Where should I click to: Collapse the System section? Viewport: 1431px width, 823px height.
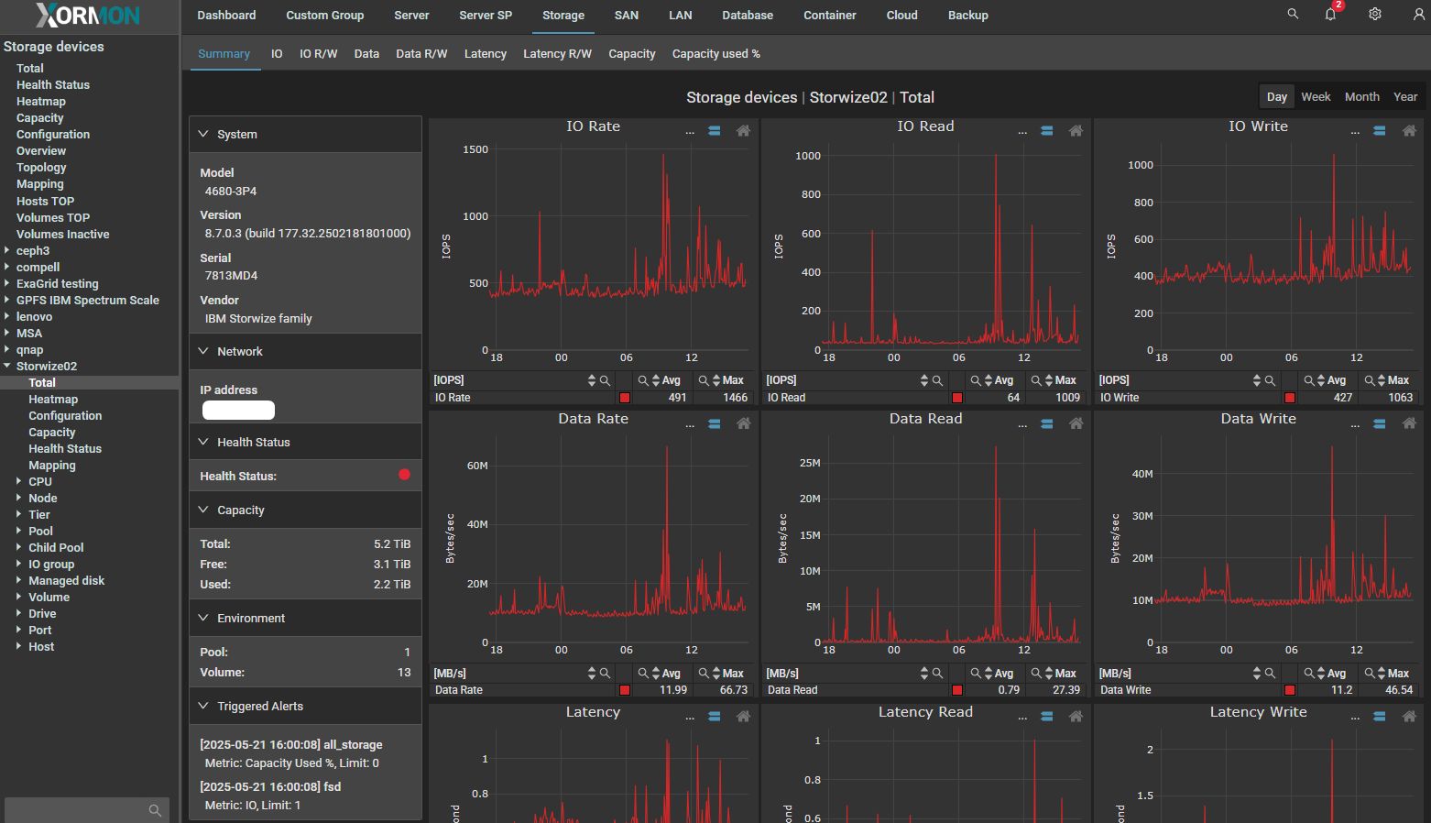point(203,134)
